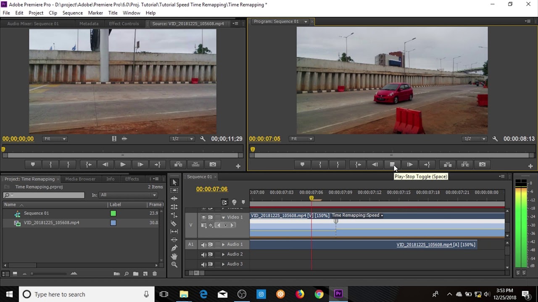Click Automate to Sequence icon
538x302 pixels.
pyautogui.click(x=117, y=274)
